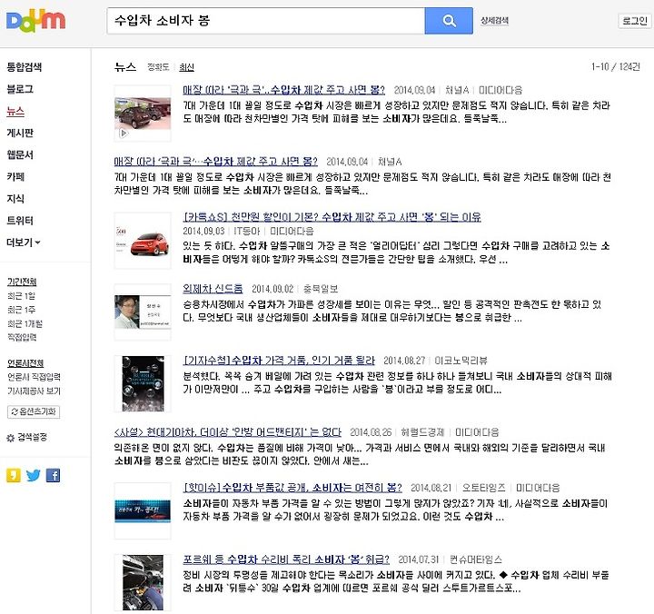Click 미디어다음 next to 오토타임즈
Screen dimensions: 654x614
[x=538, y=488]
